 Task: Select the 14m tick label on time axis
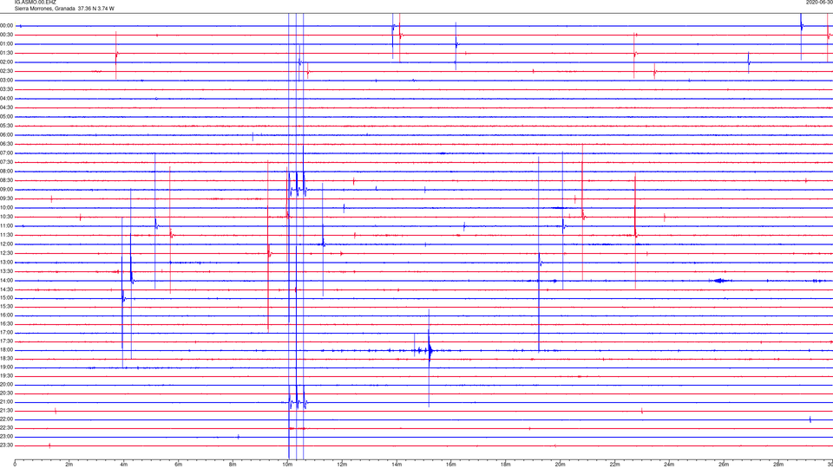[397, 465]
